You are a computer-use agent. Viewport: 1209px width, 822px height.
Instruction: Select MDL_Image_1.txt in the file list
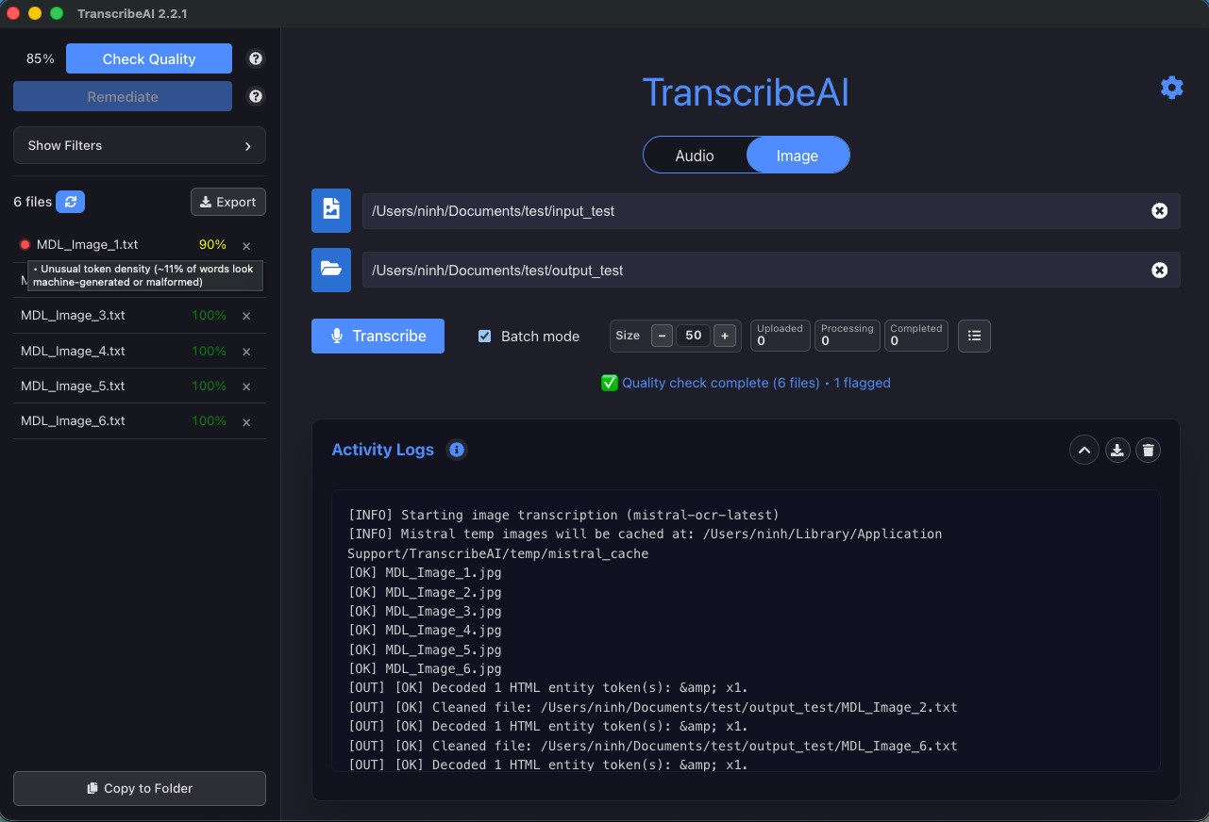[x=87, y=245]
